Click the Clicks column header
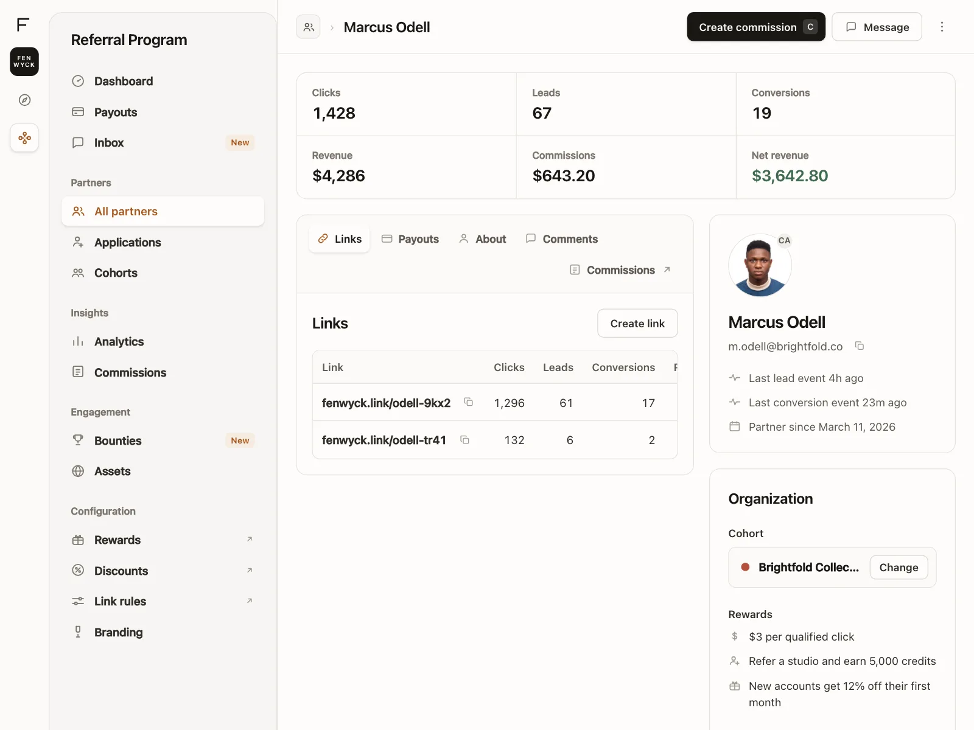Viewport: 974px width, 730px height. (509, 367)
